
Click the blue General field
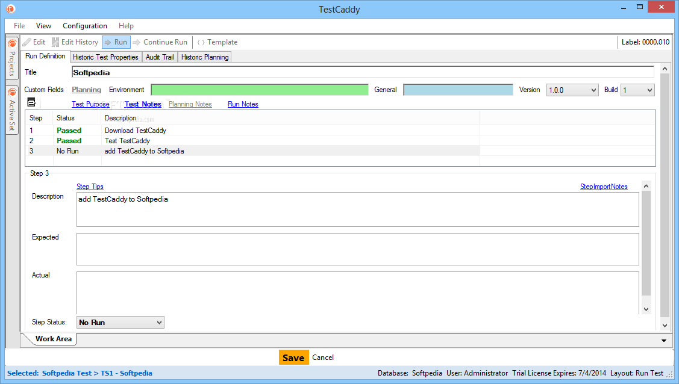pos(458,90)
